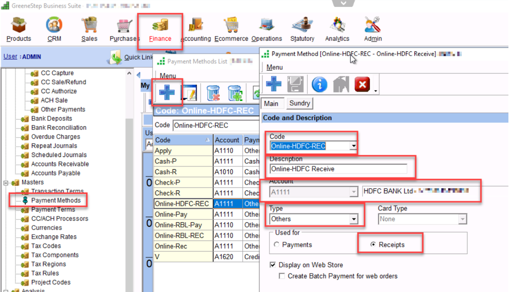
Task: Select the Receipts radio button
Action: point(373,245)
